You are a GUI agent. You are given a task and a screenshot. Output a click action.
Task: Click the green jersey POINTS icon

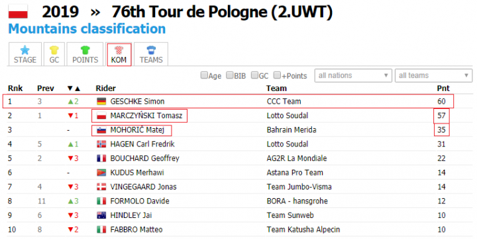(85, 50)
